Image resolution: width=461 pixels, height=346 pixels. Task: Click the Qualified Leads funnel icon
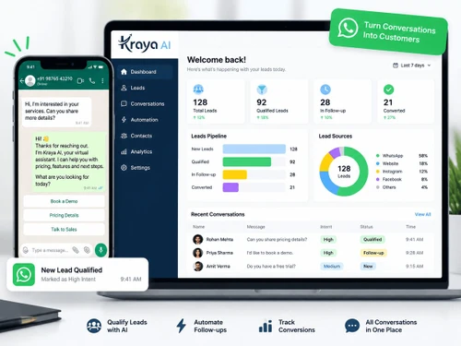[262, 89]
